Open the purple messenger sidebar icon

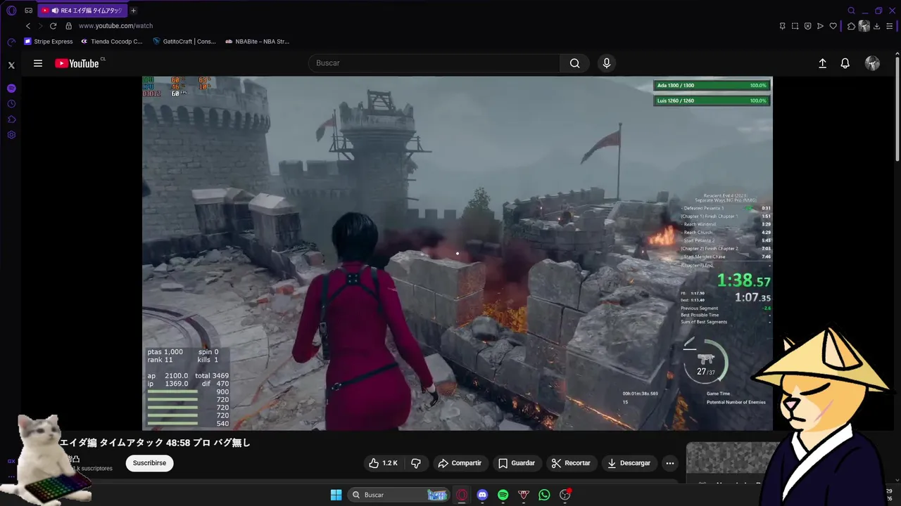(x=11, y=89)
